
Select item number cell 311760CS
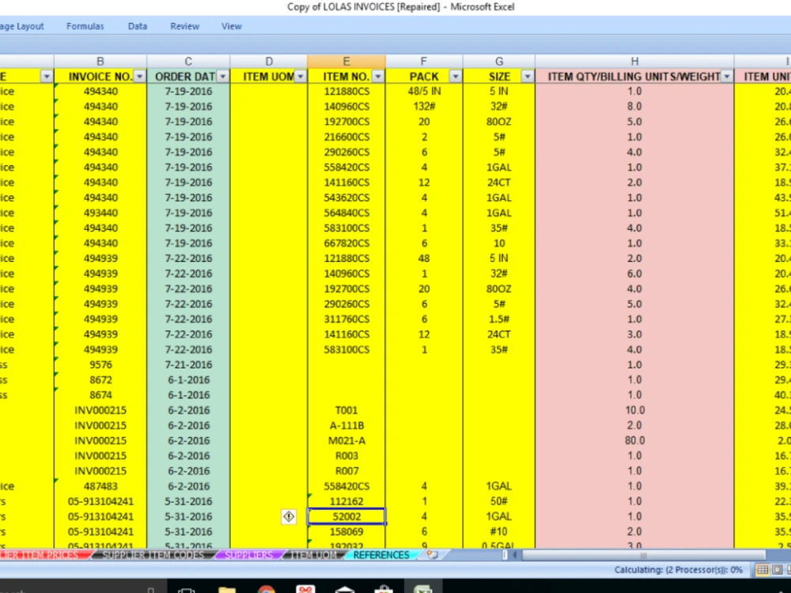coord(346,319)
